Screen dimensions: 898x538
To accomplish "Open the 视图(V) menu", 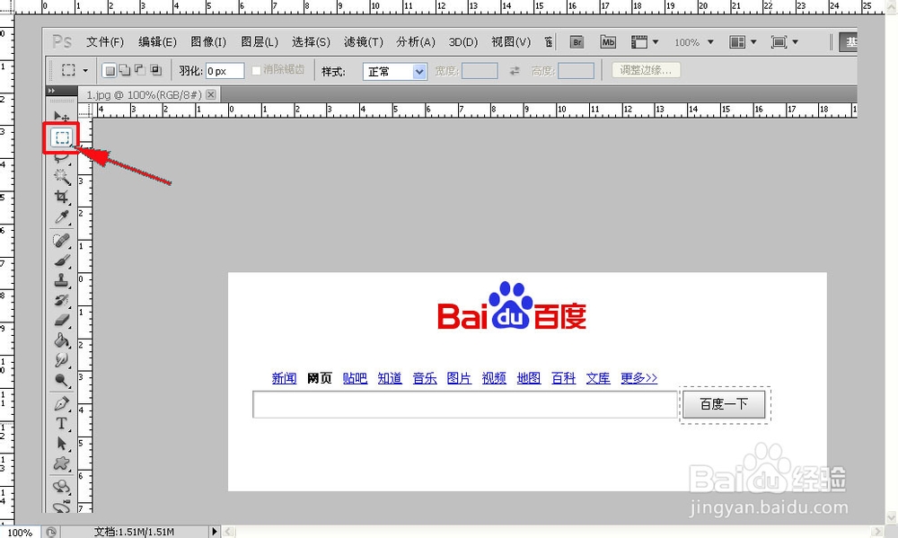I will click(512, 42).
